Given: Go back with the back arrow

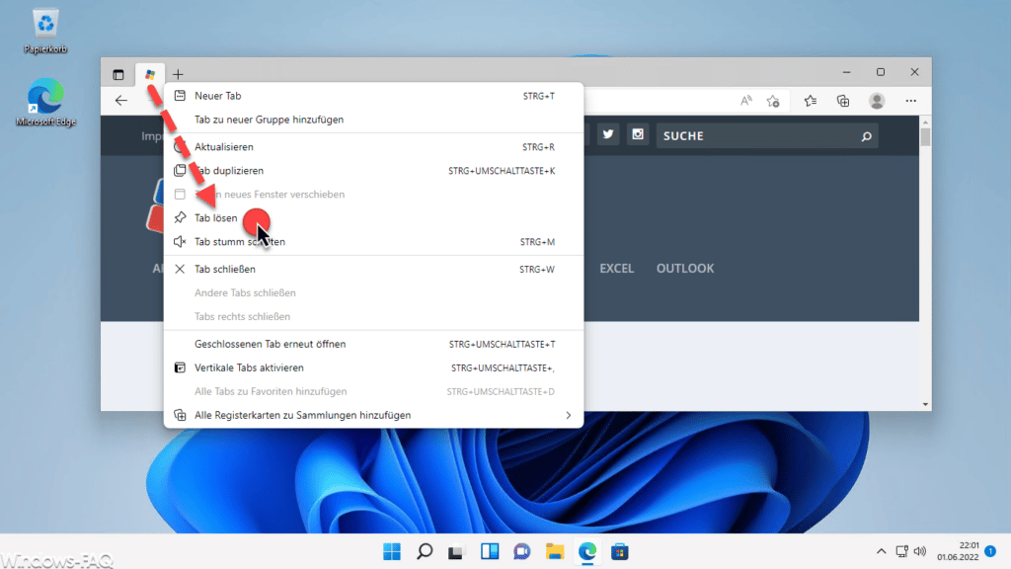Looking at the screenshot, I should (x=121, y=101).
